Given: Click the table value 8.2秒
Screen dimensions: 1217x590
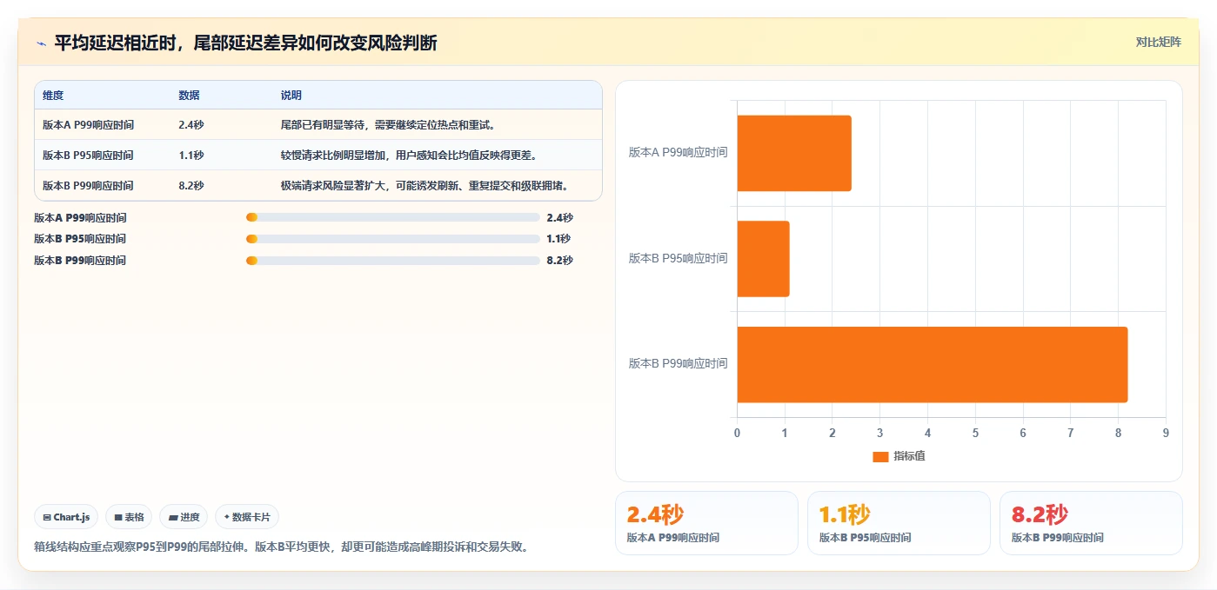Looking at the screenshot, I should tap(191, 186).
